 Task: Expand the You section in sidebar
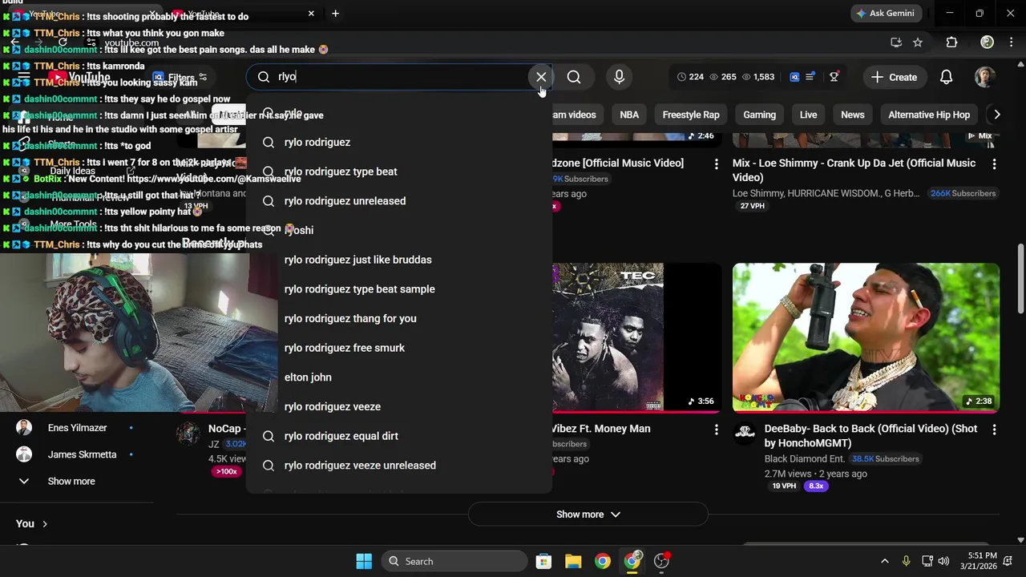[x=32, y=523]
